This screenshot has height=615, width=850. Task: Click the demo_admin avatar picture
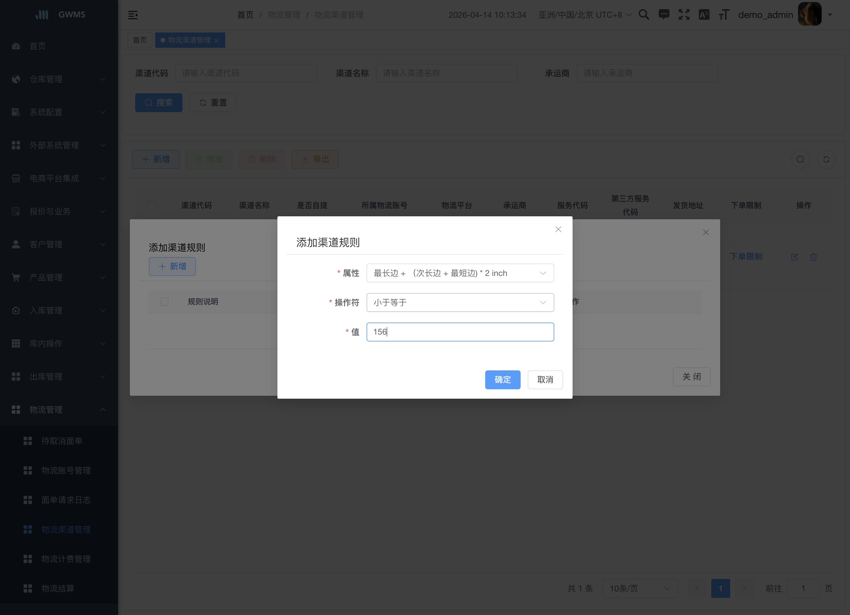[810, 14]
